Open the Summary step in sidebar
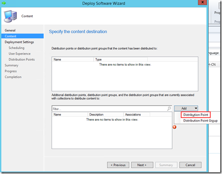 [x=12, y=65]
